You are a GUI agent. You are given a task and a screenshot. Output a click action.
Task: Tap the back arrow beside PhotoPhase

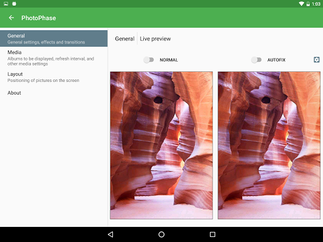coord(11,18)
